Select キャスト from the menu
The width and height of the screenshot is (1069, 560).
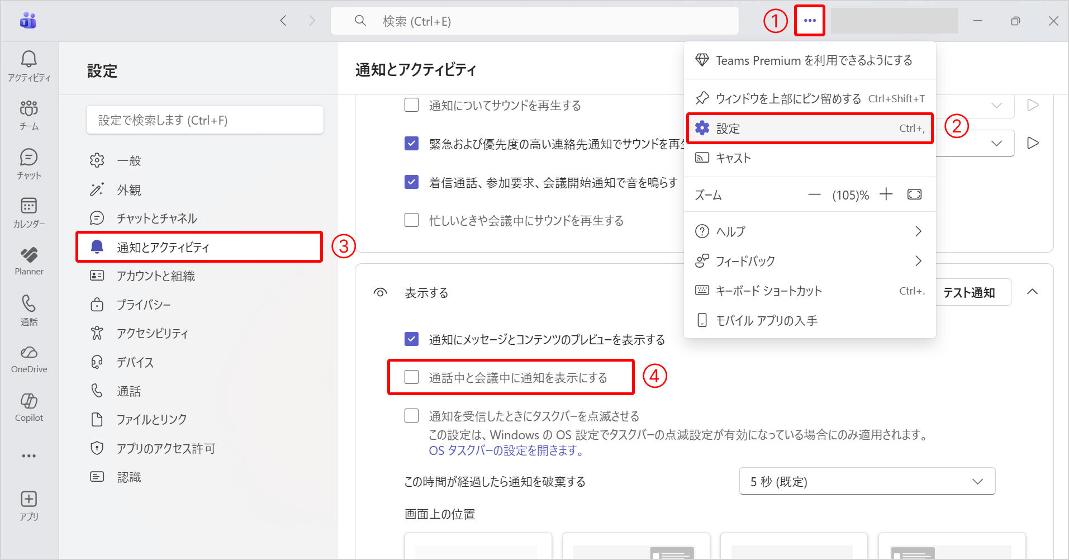coord(809,158)
